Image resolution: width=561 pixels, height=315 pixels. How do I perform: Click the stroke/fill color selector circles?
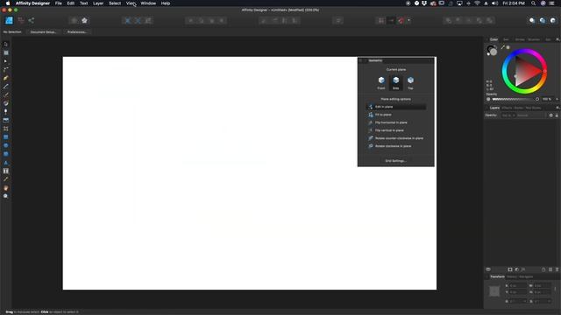(492, 51)
